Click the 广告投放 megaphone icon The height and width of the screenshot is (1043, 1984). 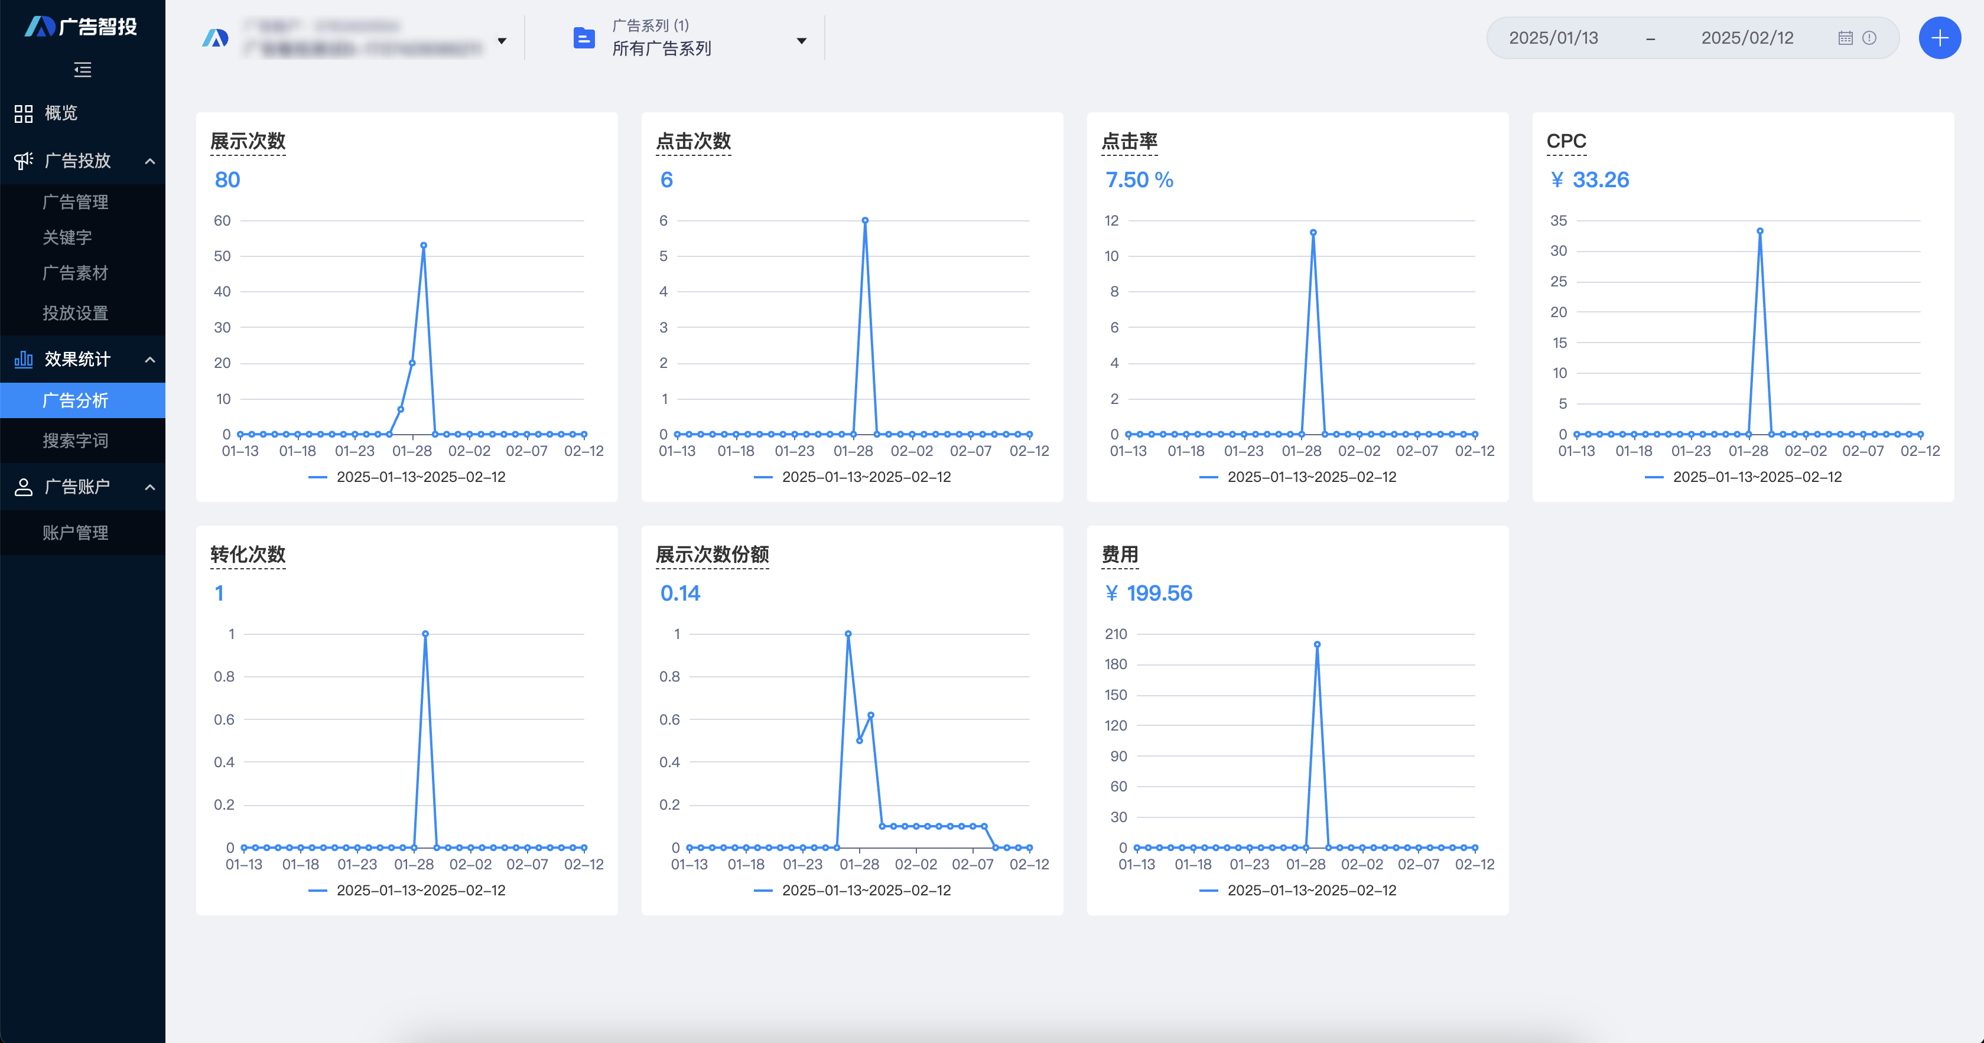point(23,160)
